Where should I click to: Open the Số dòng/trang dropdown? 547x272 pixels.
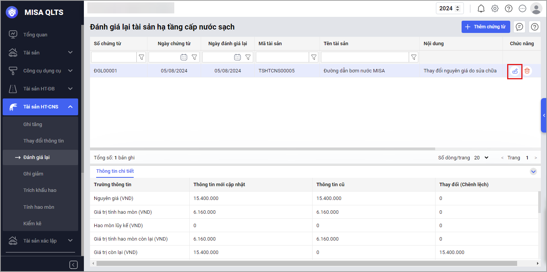[481, 157]
